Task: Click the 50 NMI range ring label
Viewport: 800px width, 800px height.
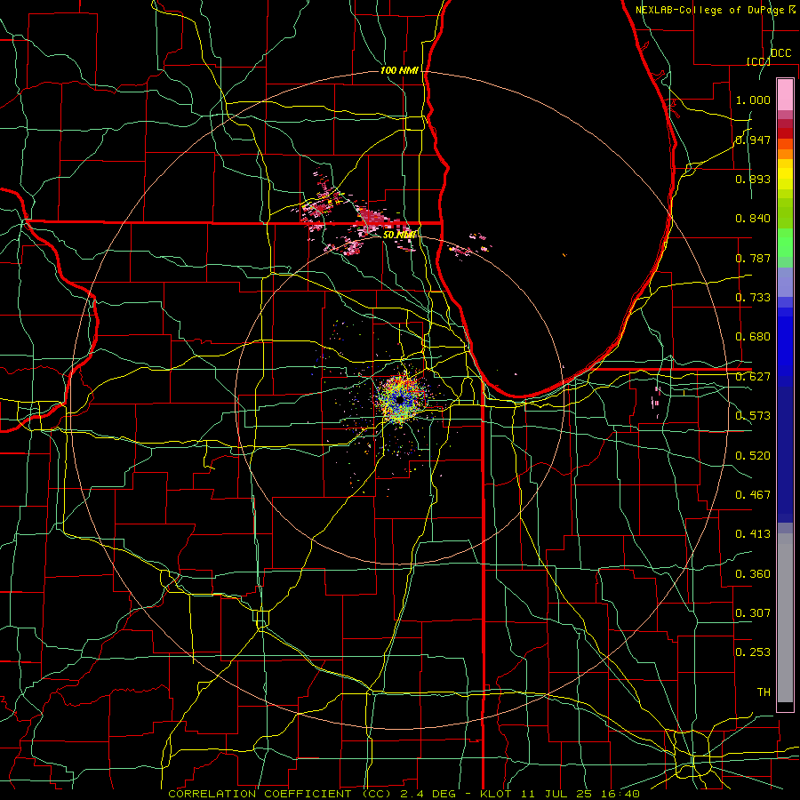Action: pyautogui.click(x=399, y=235)
